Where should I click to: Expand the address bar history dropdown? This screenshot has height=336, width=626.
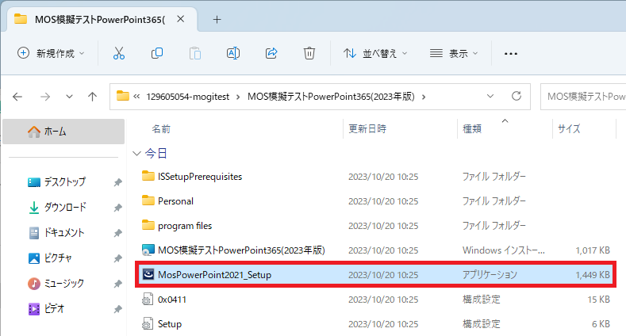(490, 96)
